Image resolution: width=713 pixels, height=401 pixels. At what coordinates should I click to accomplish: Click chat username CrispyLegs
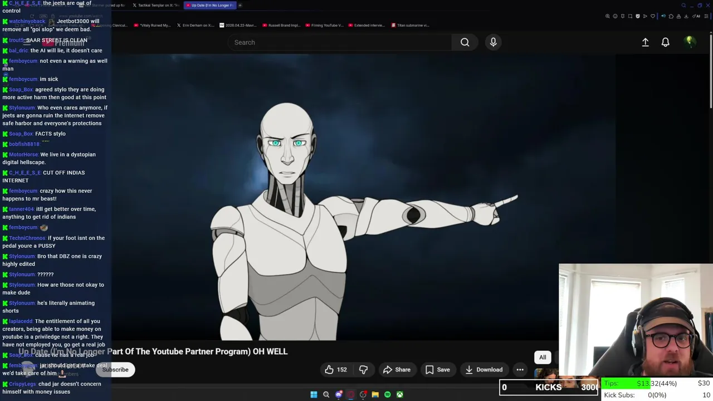22,384
